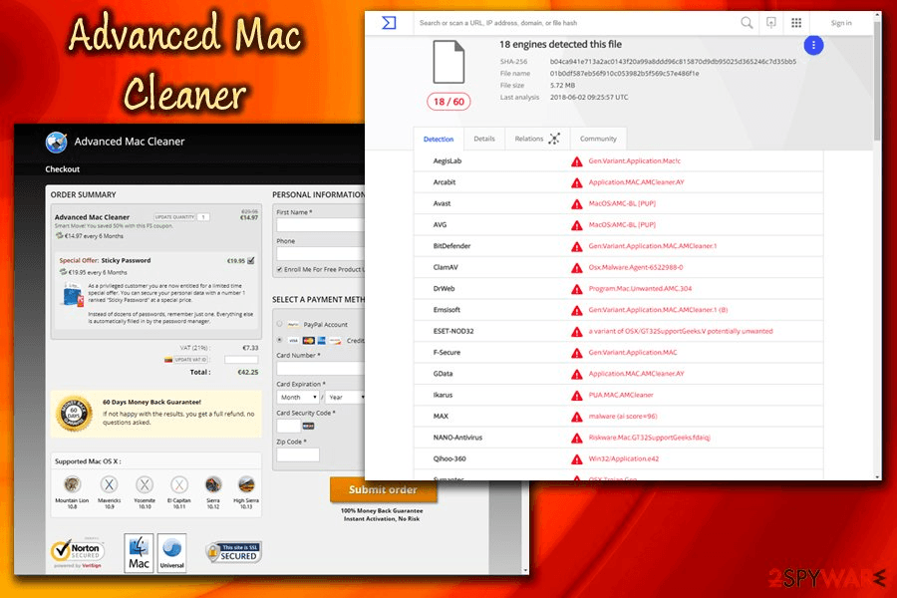Viewport: 897px width, 598px height.
Task: Uncheck Enroll Me For Free Product option
Action: pos(279,269)
